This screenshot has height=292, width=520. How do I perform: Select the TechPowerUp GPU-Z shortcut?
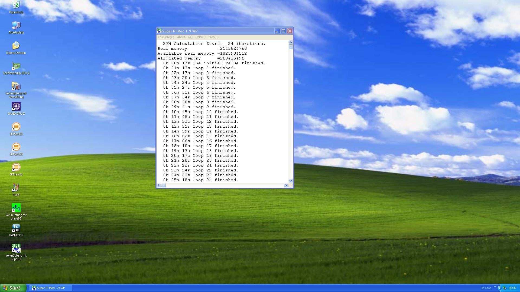tap(16, 66)
